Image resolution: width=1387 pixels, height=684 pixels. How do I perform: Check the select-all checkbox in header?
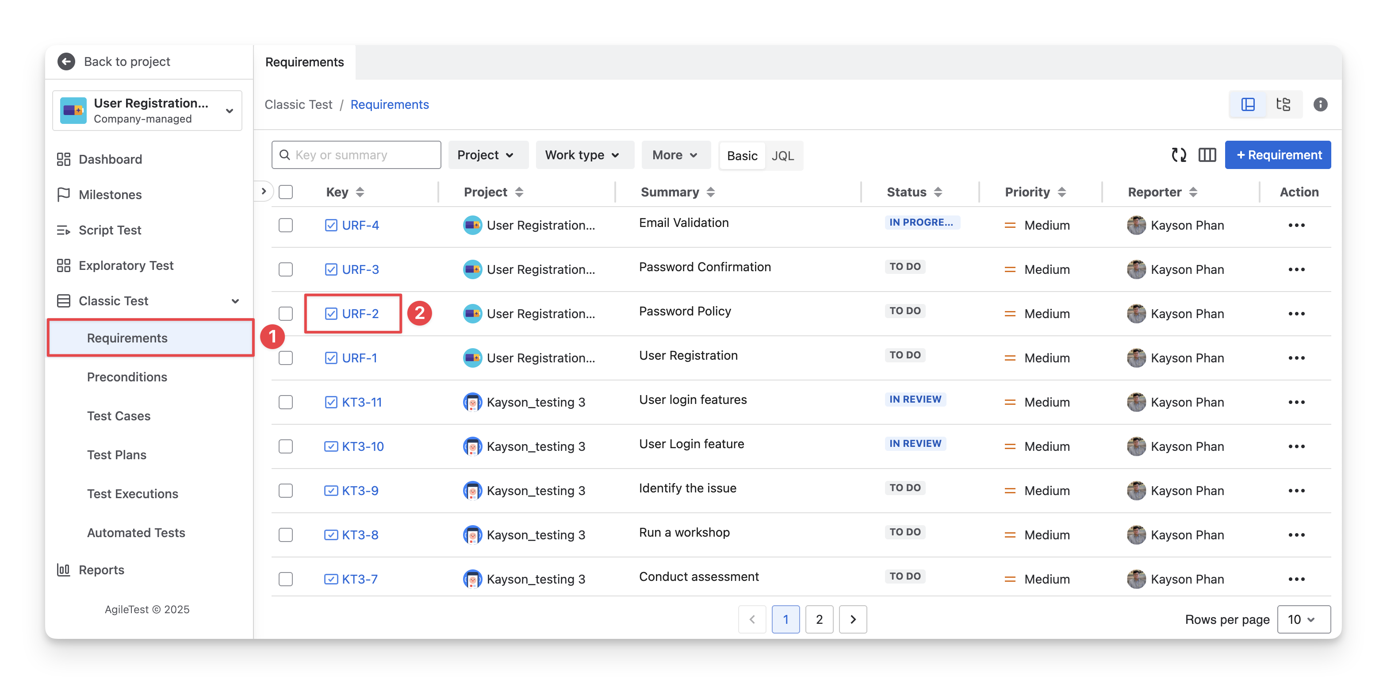[x=286, y=192]
